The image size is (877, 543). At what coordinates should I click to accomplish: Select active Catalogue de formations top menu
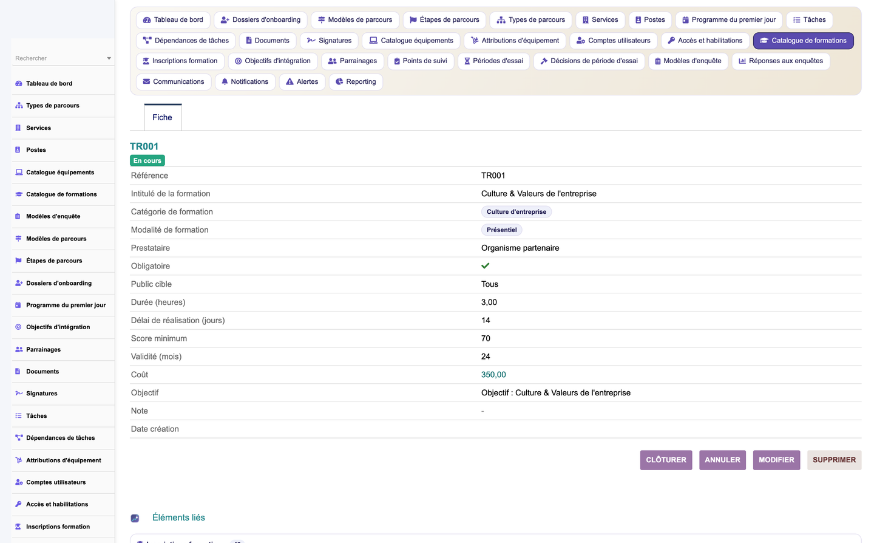(x=803, y=41)
